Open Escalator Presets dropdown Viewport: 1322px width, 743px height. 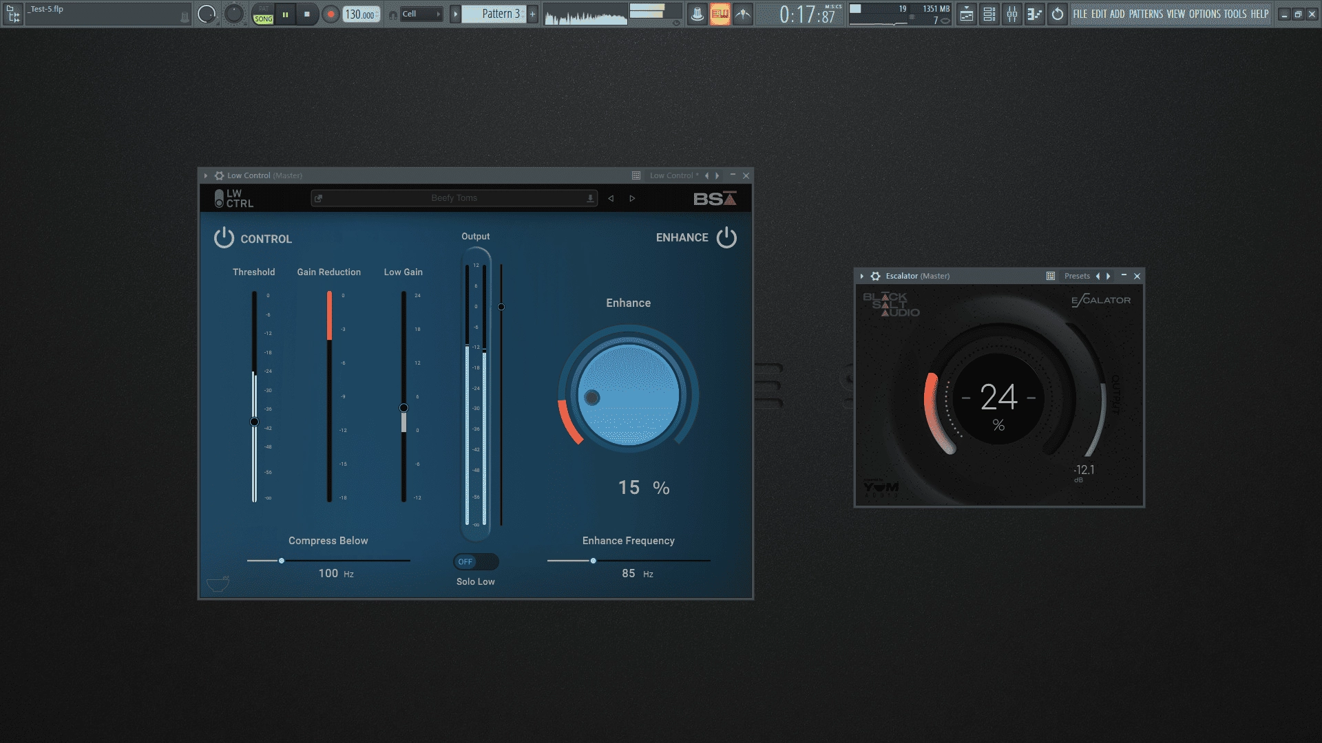[x=1077, y=277]
